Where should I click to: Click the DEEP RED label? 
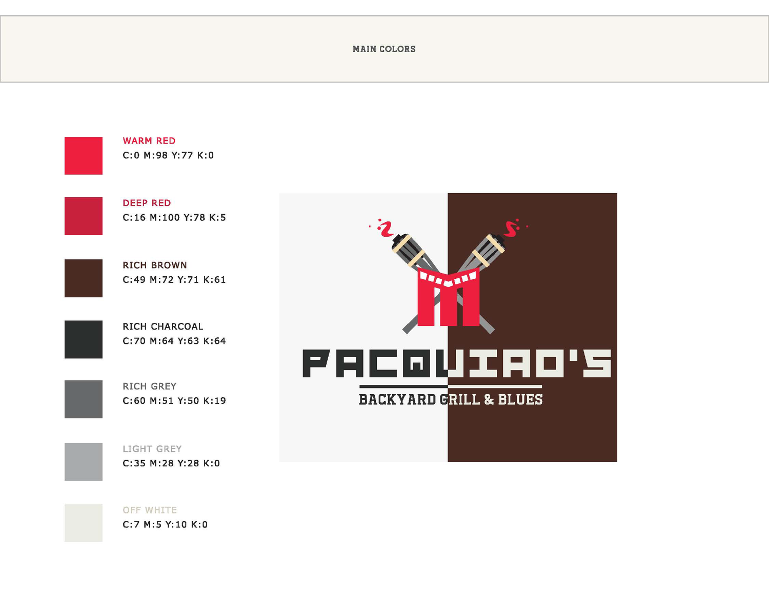click(147, 203)
